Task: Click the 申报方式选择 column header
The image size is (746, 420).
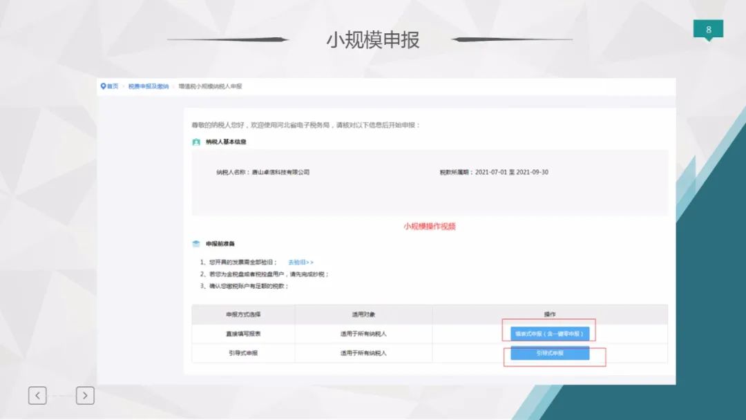Action: 243,314
